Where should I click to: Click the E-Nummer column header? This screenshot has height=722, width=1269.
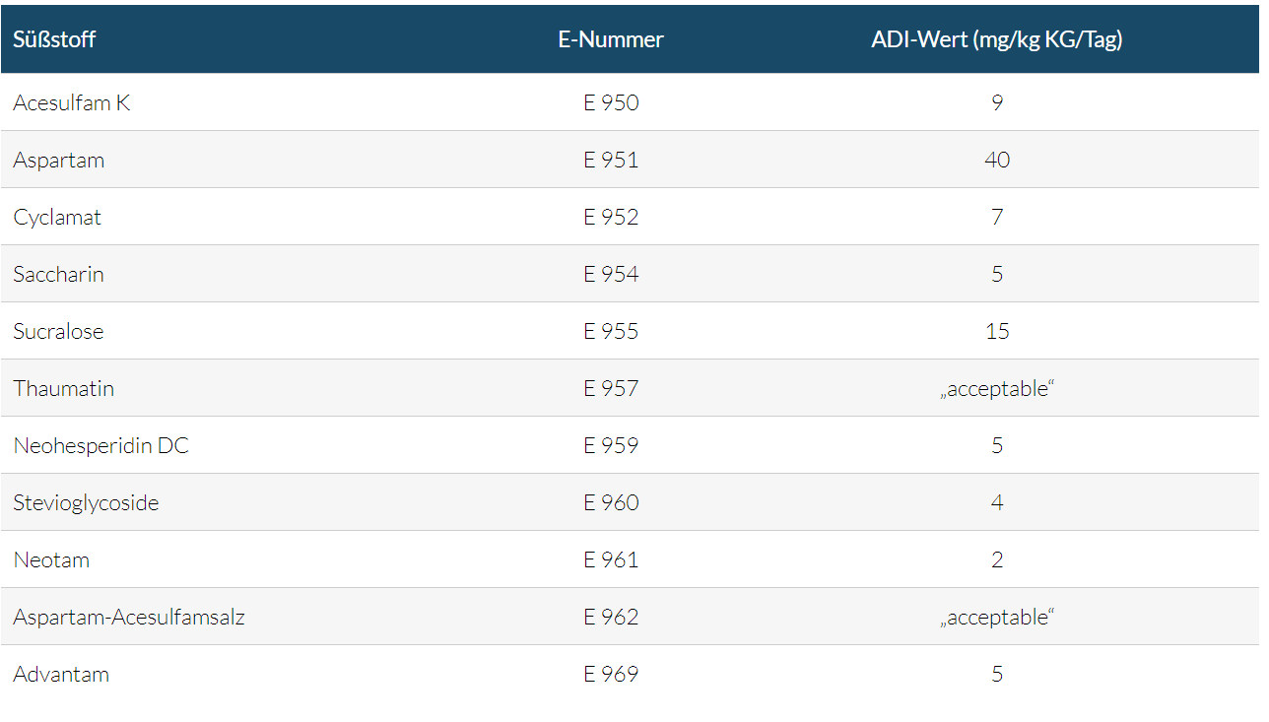click(x=611, y=39)
